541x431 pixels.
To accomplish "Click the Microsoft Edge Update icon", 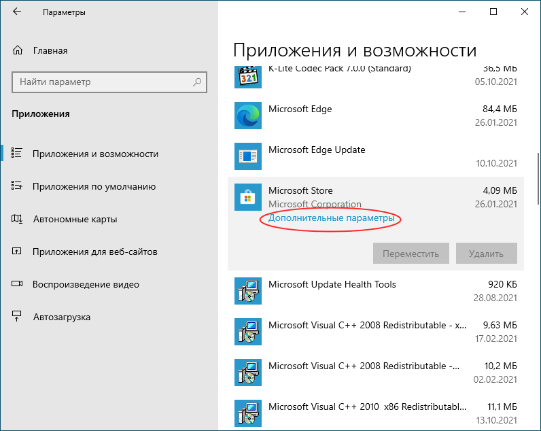I will 247,156.
